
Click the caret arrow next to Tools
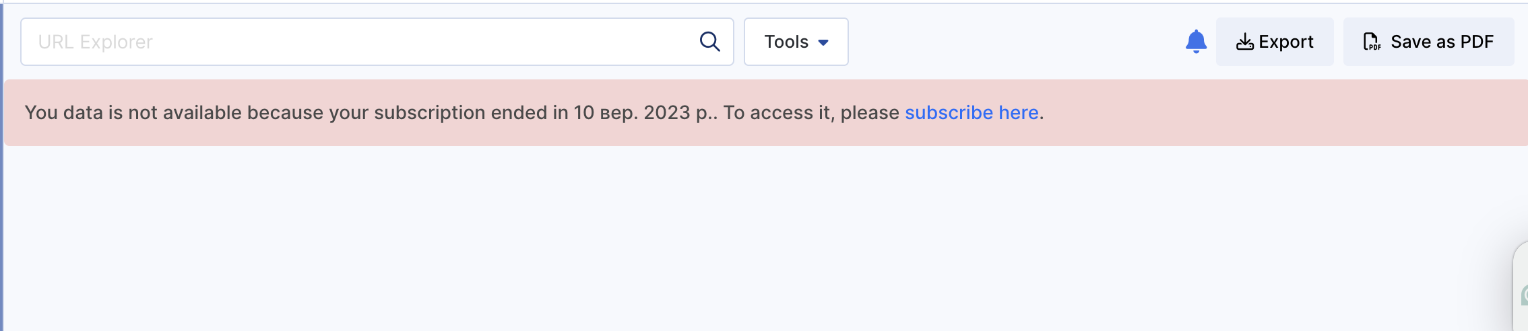[823, 42]
